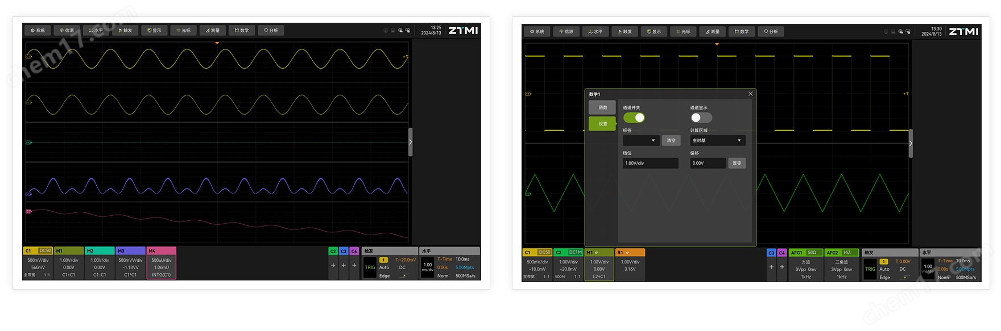1001x331 pixels.
Task: Expand side panel arrow on left screen
Action: (x=411, y=142)
